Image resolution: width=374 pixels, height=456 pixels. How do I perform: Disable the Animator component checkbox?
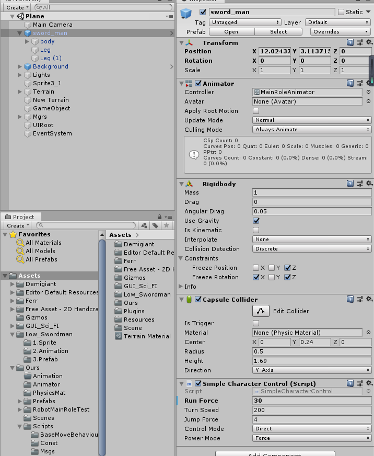(198, 83)
